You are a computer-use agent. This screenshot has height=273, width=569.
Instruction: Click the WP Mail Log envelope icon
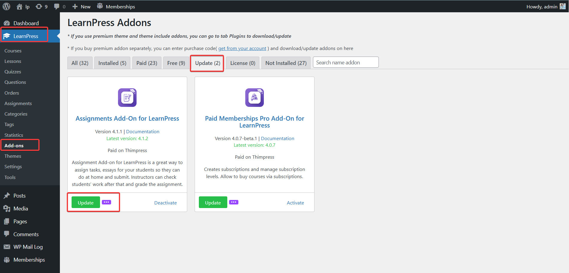[7, 247]
